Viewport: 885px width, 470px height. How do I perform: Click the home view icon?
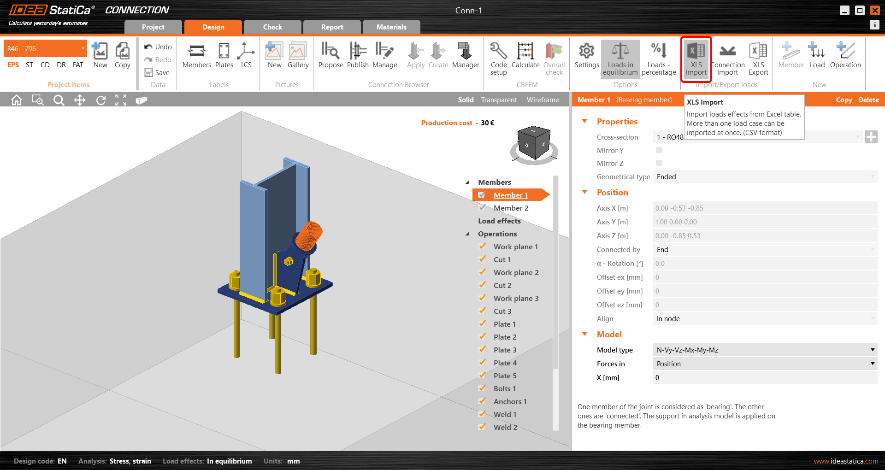coord(17,100)
